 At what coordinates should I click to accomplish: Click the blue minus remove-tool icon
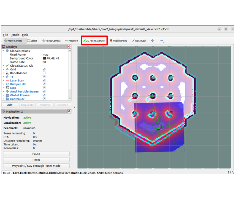click(x=162, y=41)
